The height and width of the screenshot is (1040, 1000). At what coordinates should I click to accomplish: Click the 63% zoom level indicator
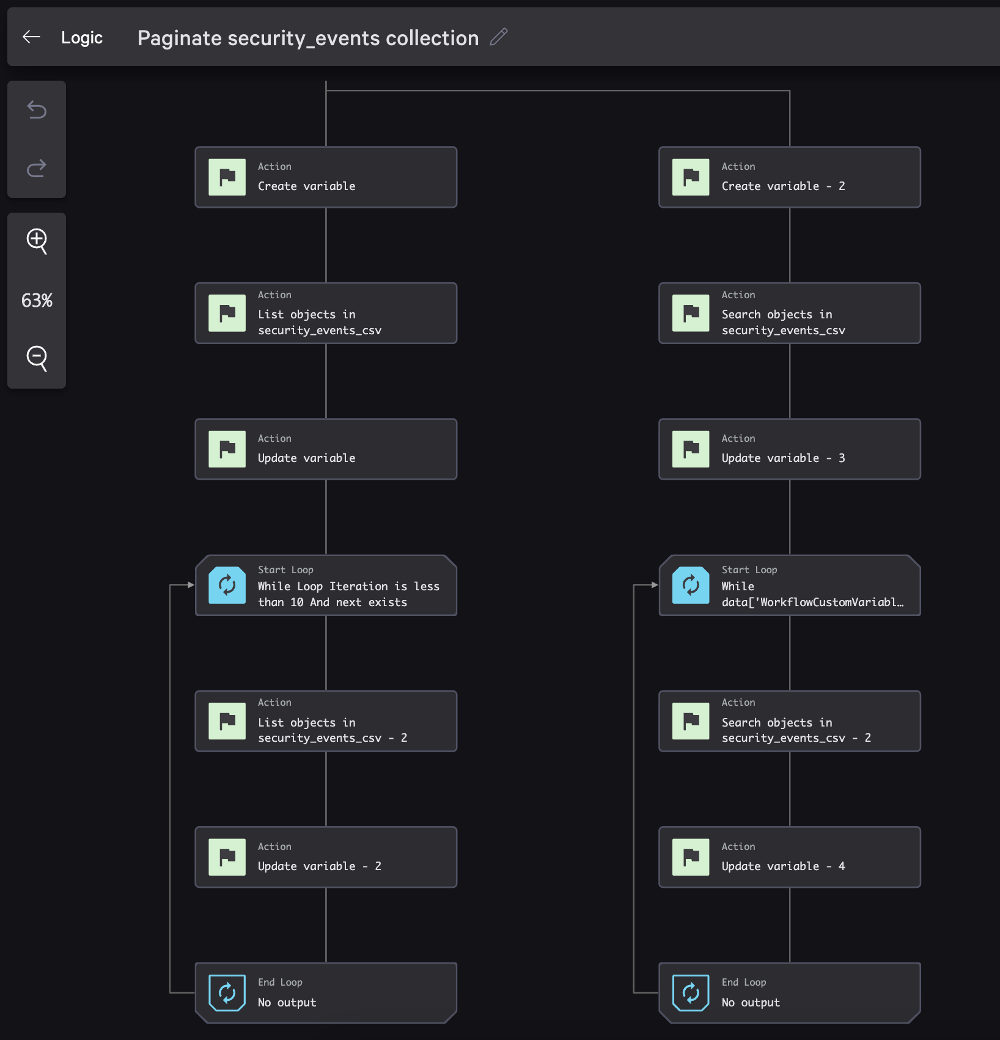click(37, 300)
